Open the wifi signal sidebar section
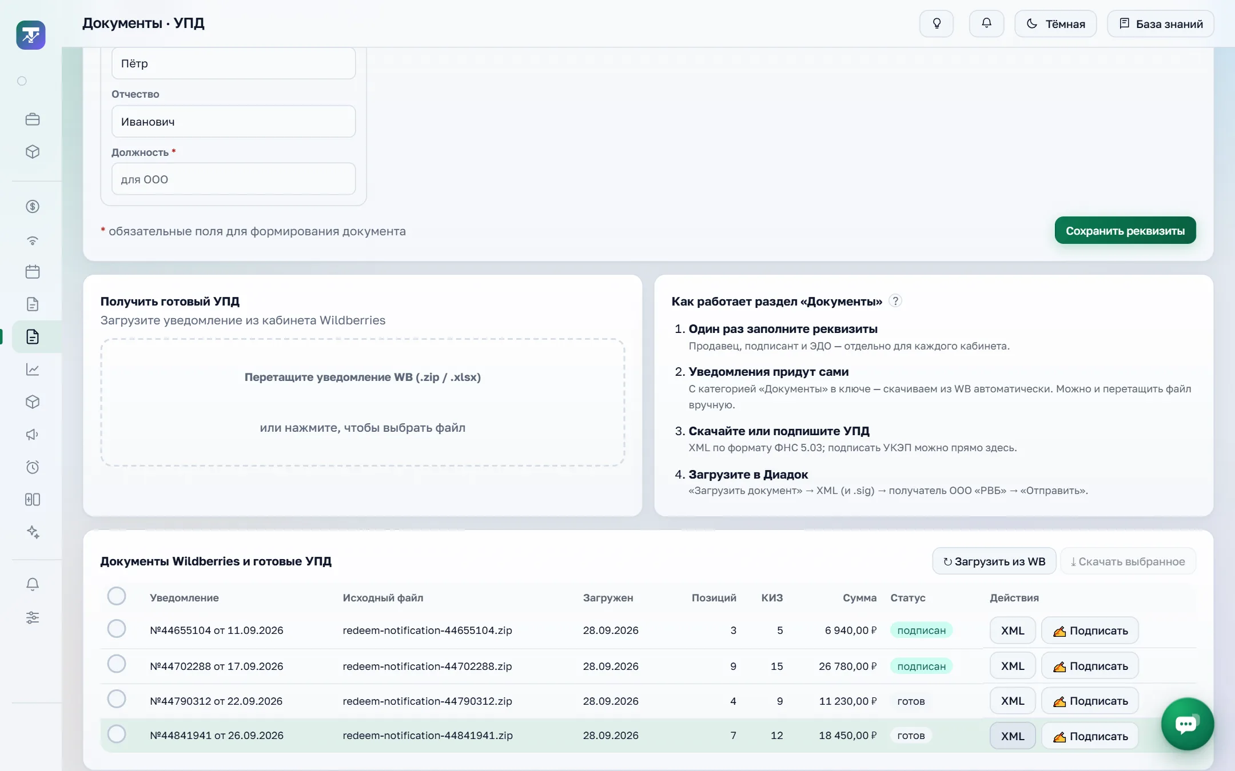Image resolution: width=1235 pixels, height=771 pixels. [x=33, y=240]
